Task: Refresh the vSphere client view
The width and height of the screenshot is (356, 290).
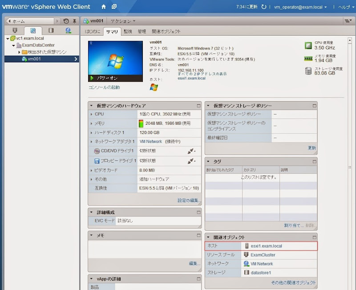Action: pyautogui.click(x=263, y=7)
